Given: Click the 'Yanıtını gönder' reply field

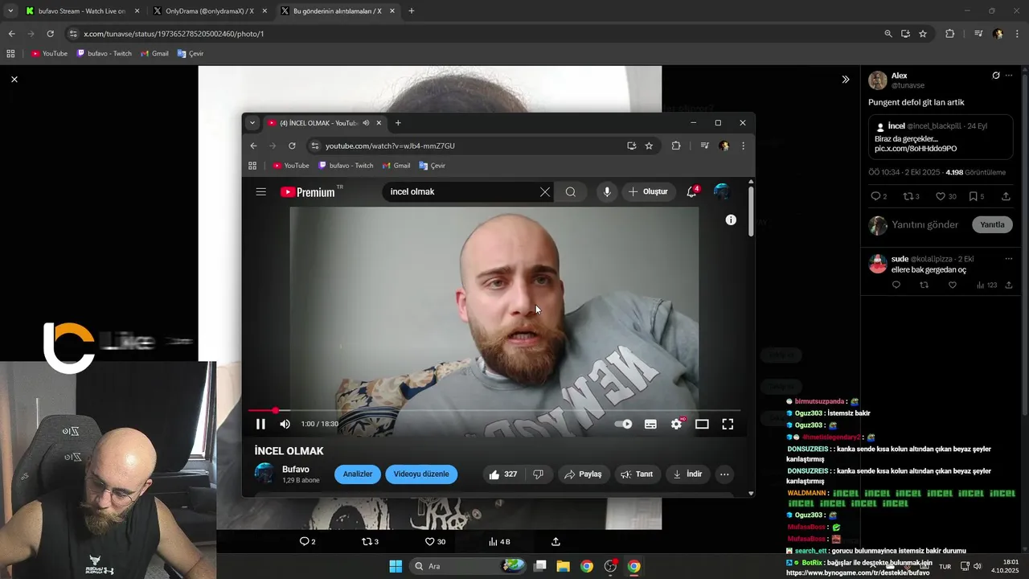Looking at the screenshot, I should 925,225.
